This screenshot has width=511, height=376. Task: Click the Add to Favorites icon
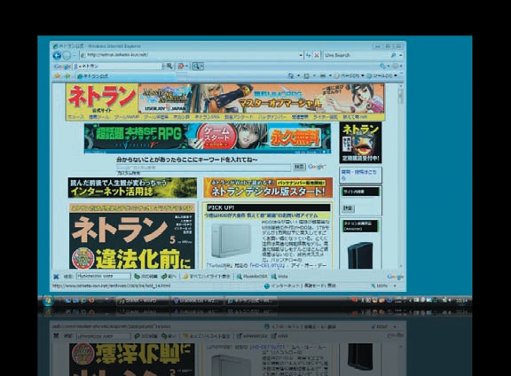click(67, 76)
